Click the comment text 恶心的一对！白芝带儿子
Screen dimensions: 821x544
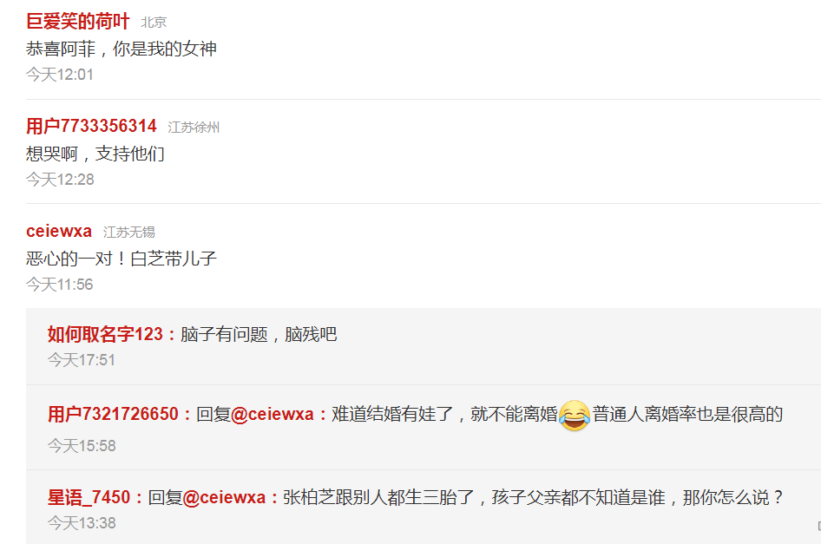point(122,259)
